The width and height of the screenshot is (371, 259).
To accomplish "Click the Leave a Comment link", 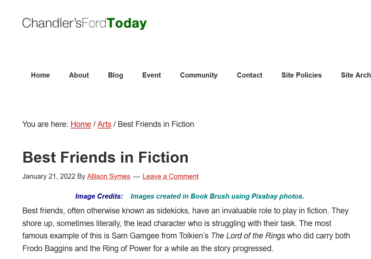I will coord(171,176).
